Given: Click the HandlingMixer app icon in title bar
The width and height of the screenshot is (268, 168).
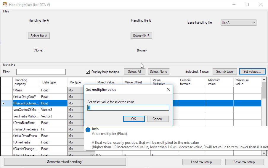Looking at the screenshot, I should (5, 4).
